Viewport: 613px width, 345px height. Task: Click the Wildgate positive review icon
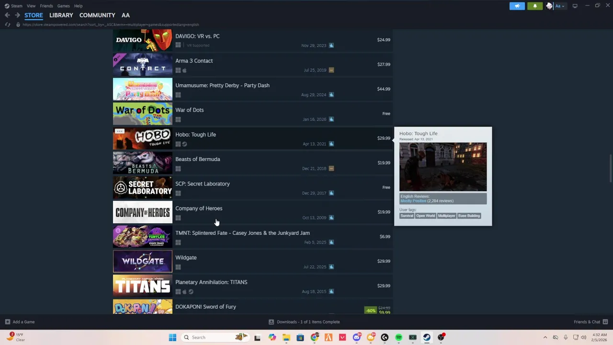pos(331,267)
